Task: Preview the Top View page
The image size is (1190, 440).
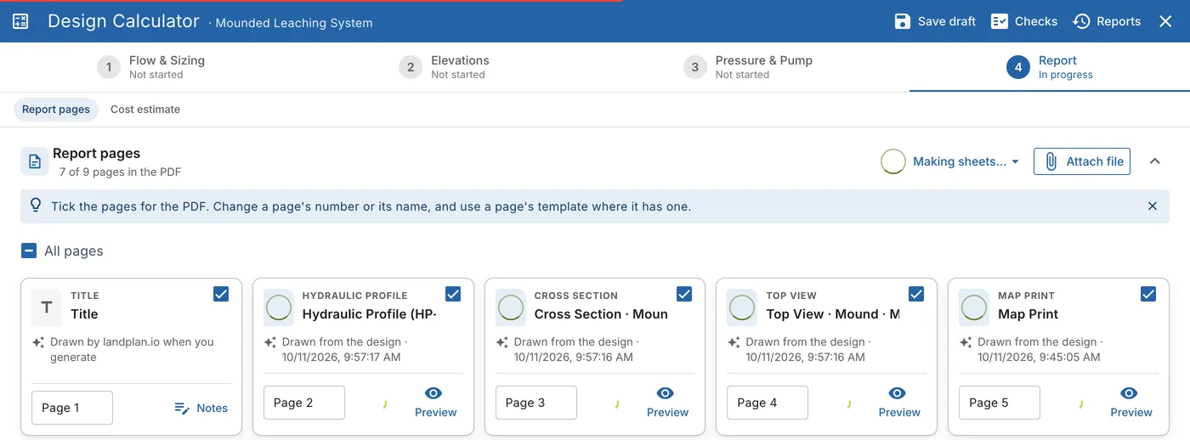Action: (899, 403)
